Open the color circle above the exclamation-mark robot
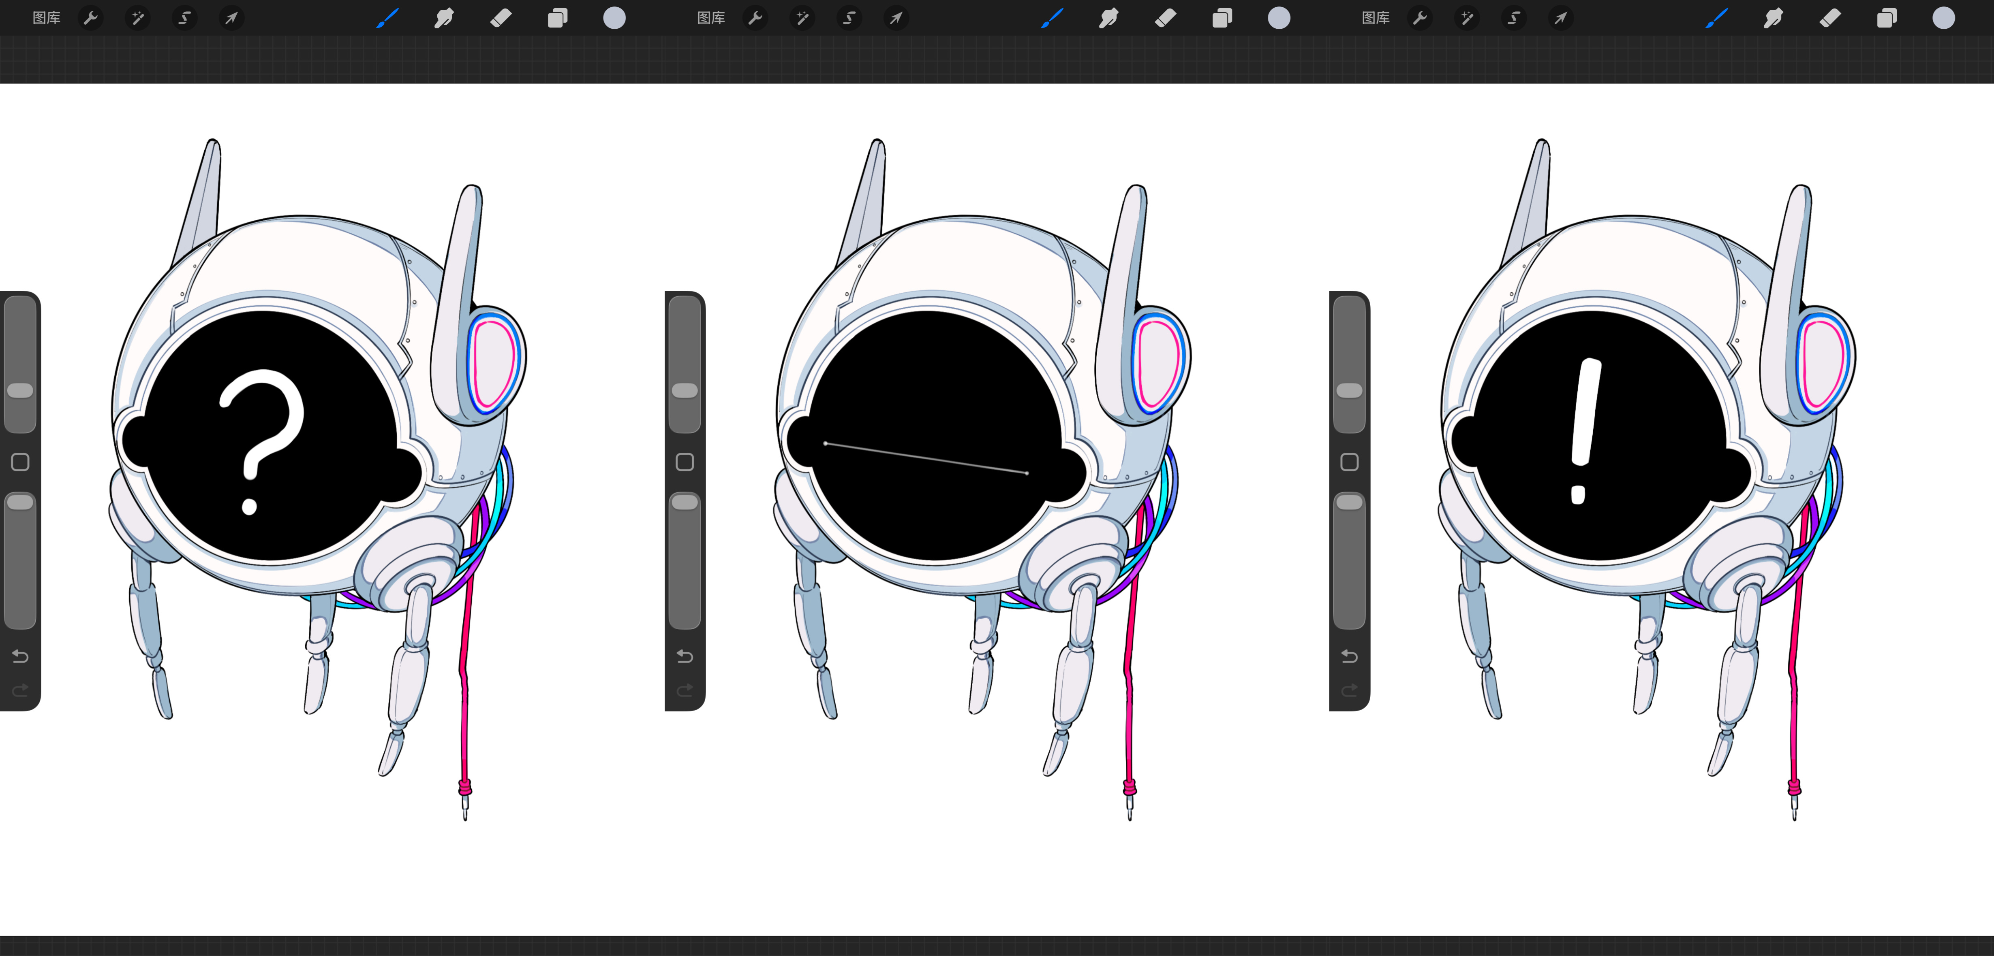This screenshot has width=1994, height=956. click(1944, 18)
